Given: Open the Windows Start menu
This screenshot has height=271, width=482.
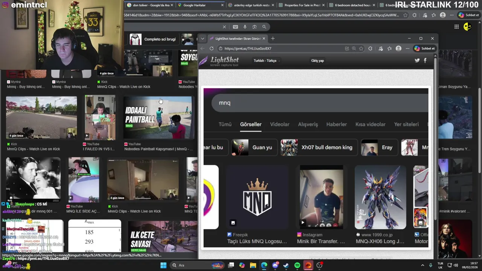Looking at the screenshot, I should (163, 265).
